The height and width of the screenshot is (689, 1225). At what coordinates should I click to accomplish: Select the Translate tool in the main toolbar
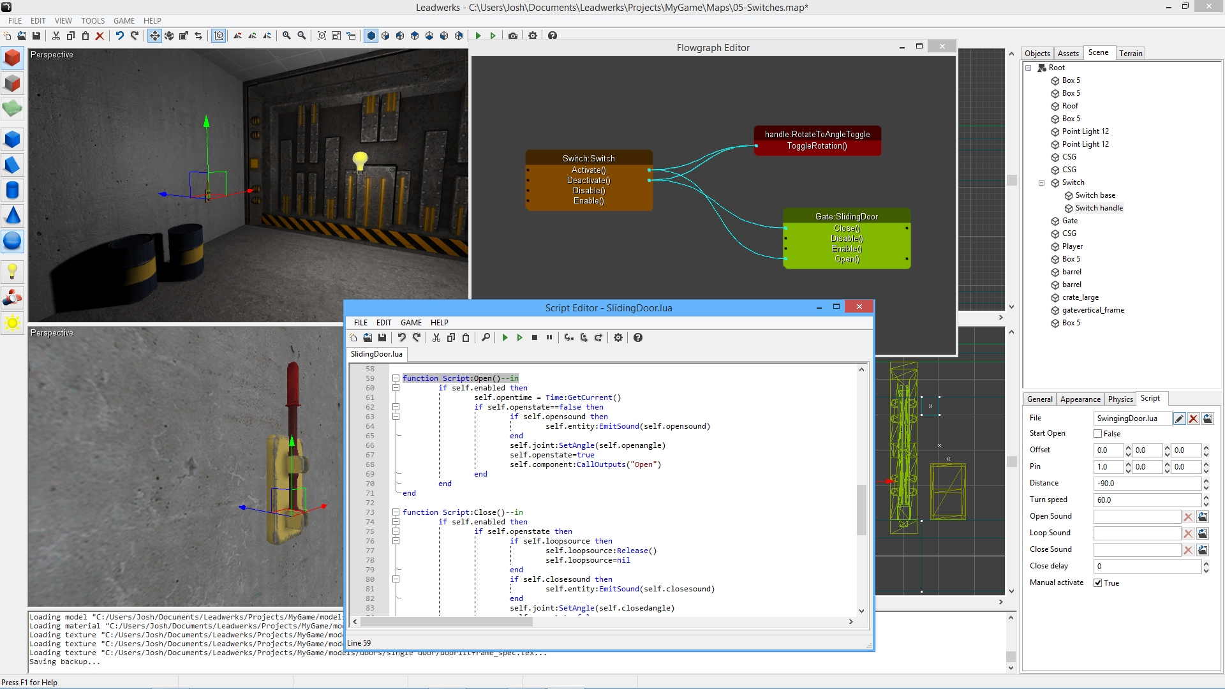pos(154,36)
